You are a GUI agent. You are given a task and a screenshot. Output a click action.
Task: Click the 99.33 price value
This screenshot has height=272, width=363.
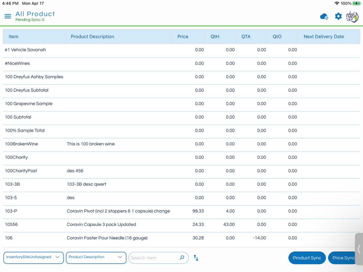click(x=198, y=211)
